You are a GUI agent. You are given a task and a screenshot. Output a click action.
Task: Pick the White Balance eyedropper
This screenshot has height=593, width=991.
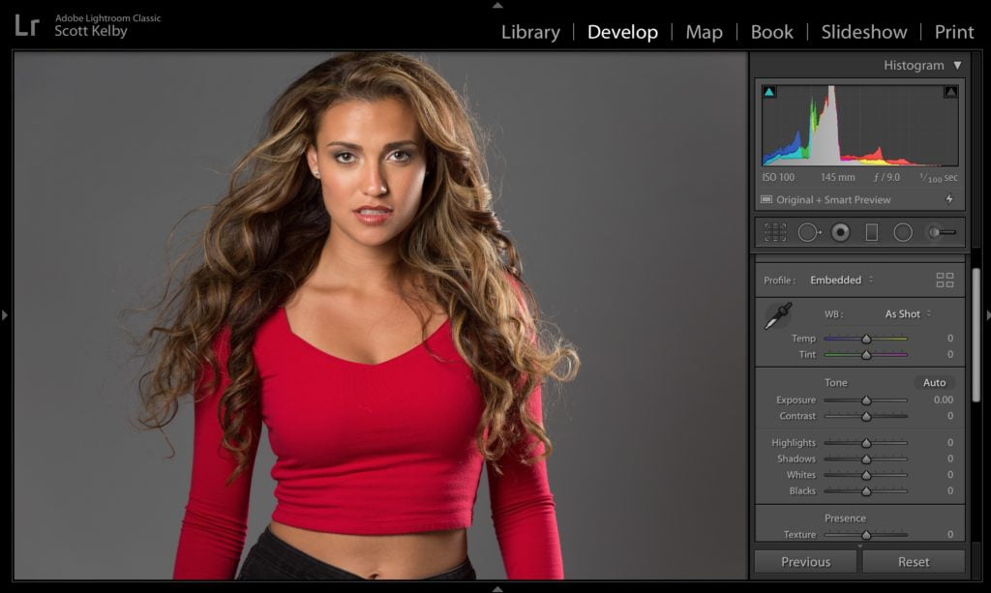778,315
